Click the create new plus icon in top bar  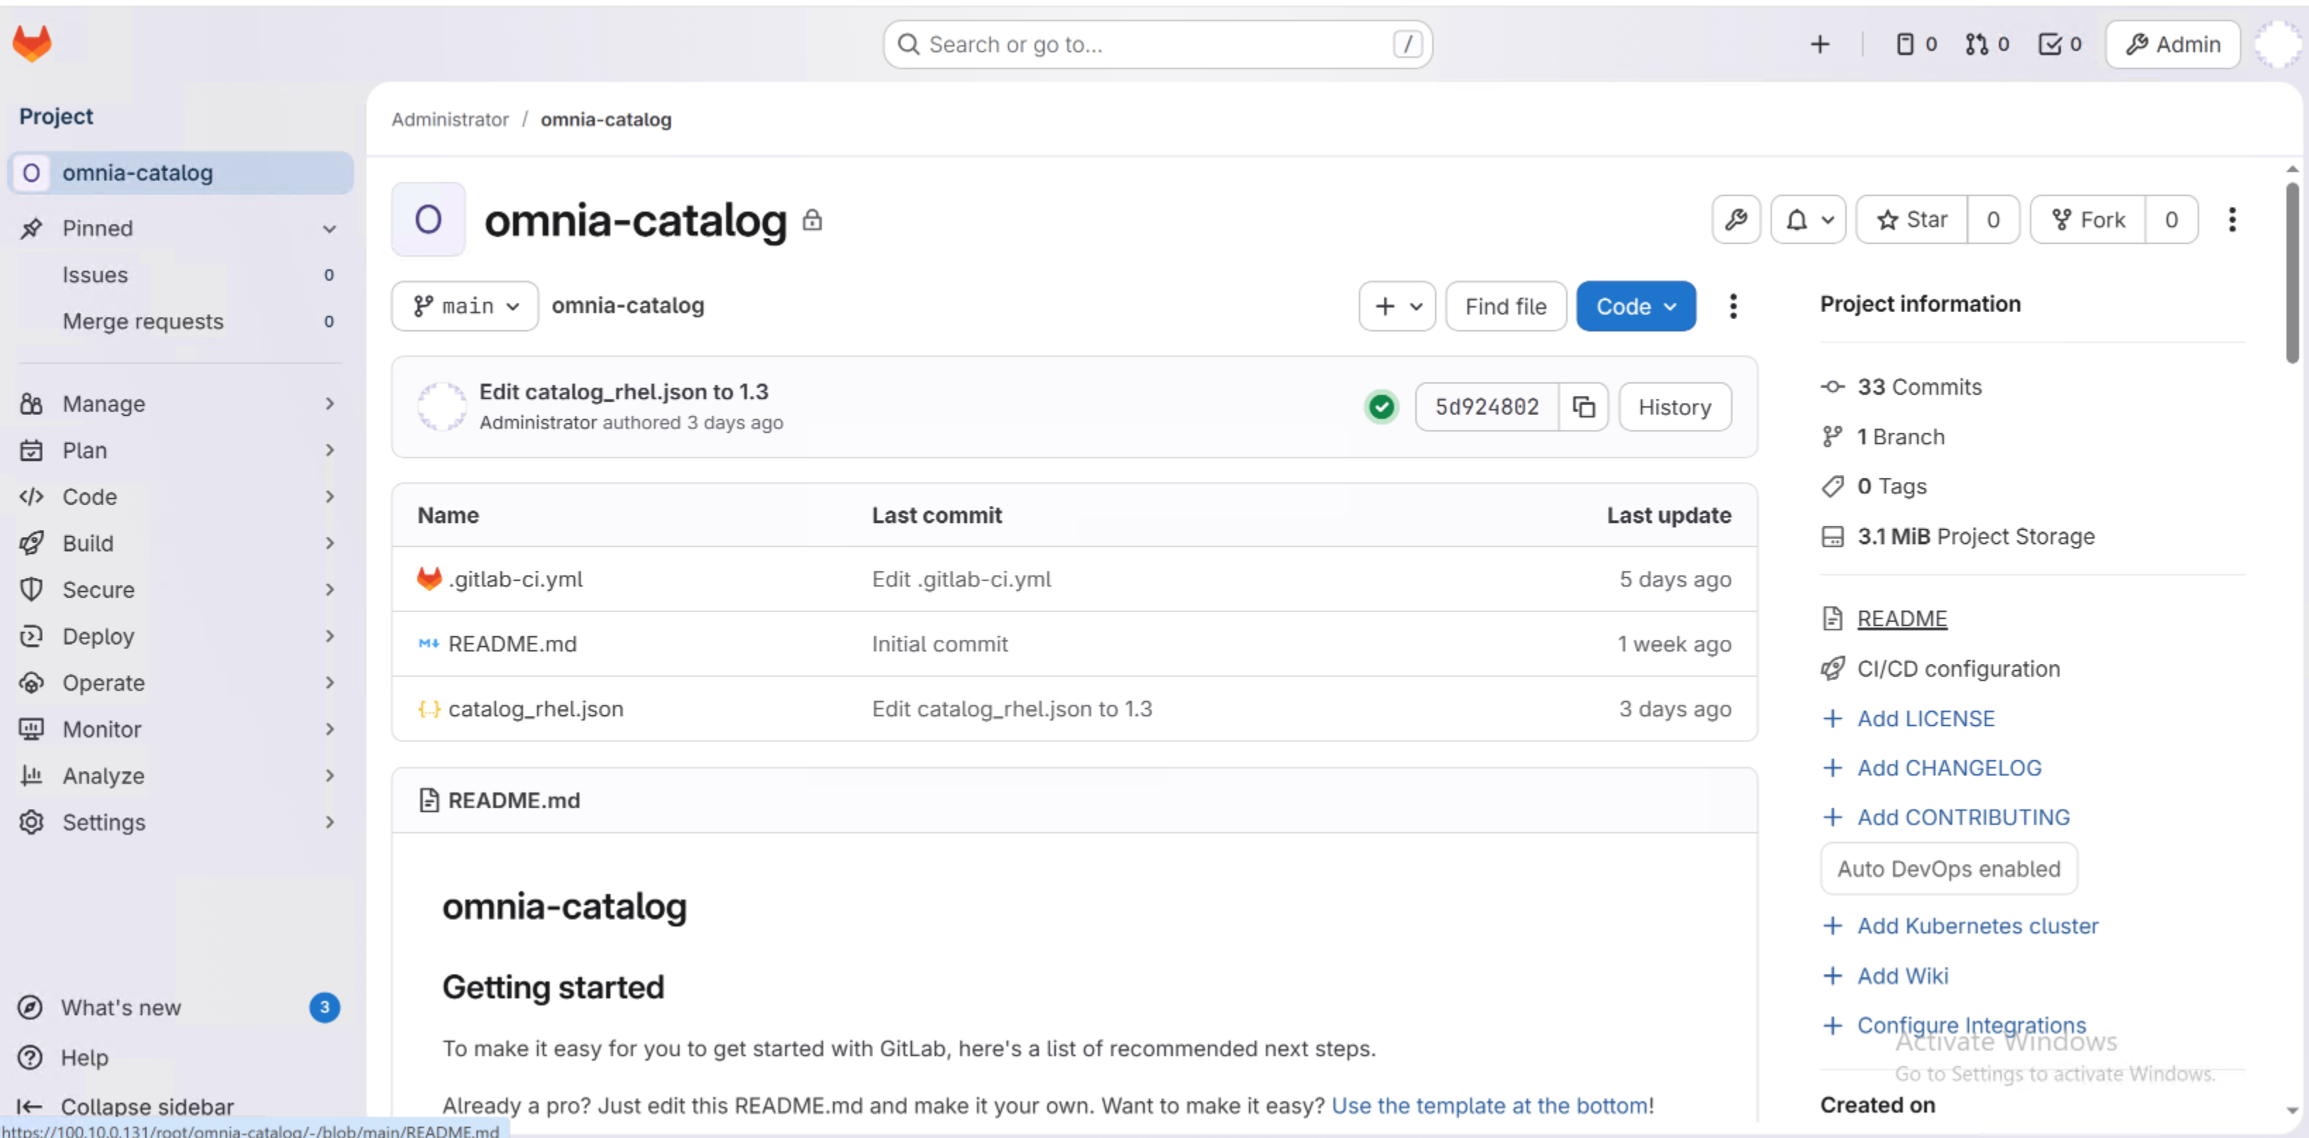click(x=1820, y=44)
